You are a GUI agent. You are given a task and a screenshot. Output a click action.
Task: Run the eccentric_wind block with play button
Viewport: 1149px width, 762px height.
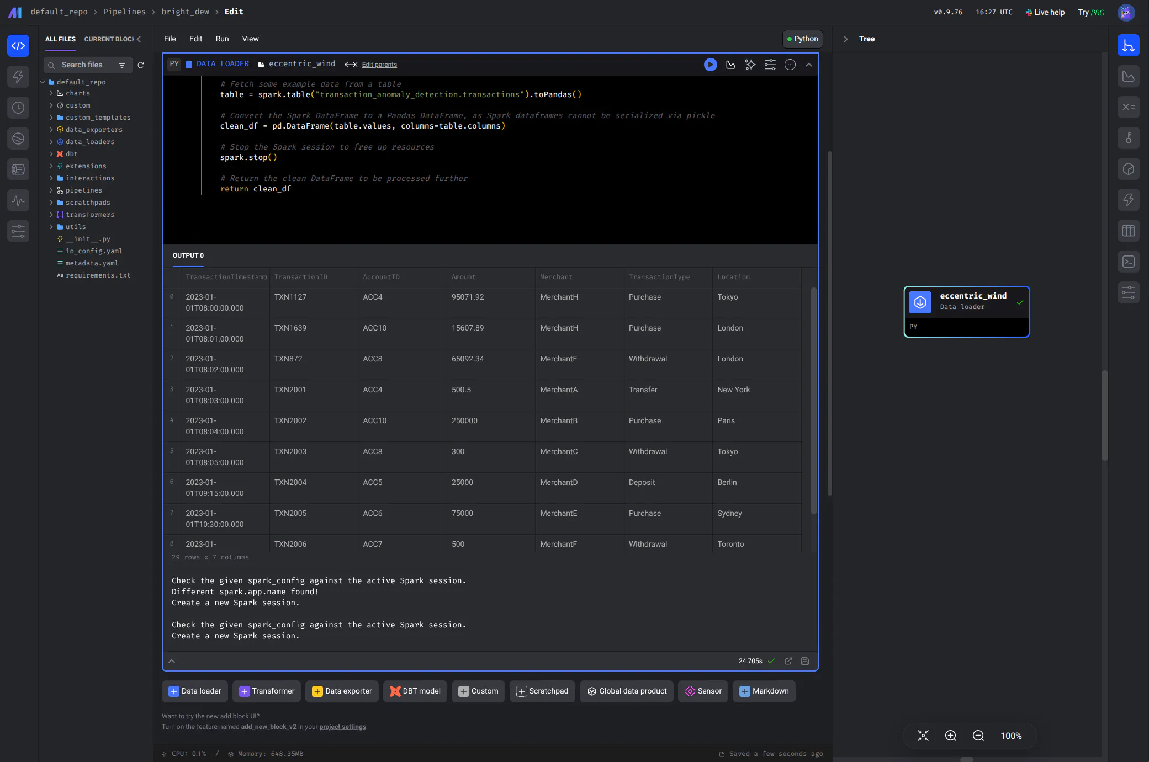[x=710, y=65]
